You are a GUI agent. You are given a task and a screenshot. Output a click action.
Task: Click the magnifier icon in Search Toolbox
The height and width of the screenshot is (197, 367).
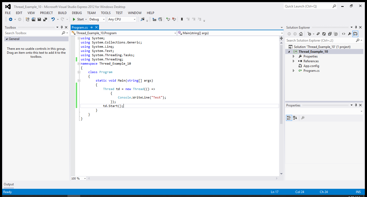pyautogui.click(x=63, y=33)
